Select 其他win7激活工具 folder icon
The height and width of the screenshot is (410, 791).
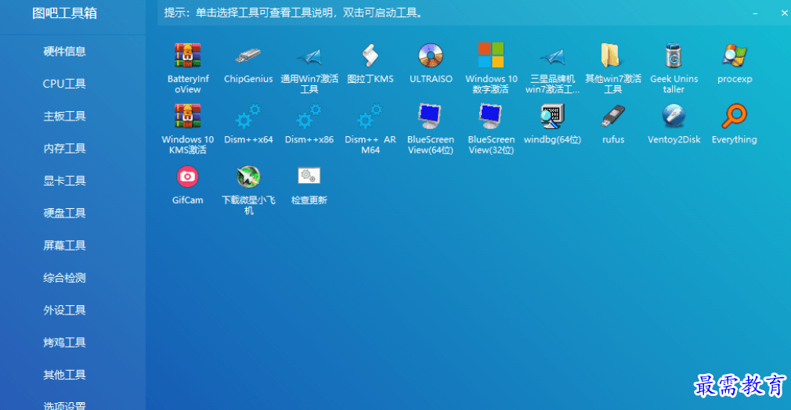(613, 56)
